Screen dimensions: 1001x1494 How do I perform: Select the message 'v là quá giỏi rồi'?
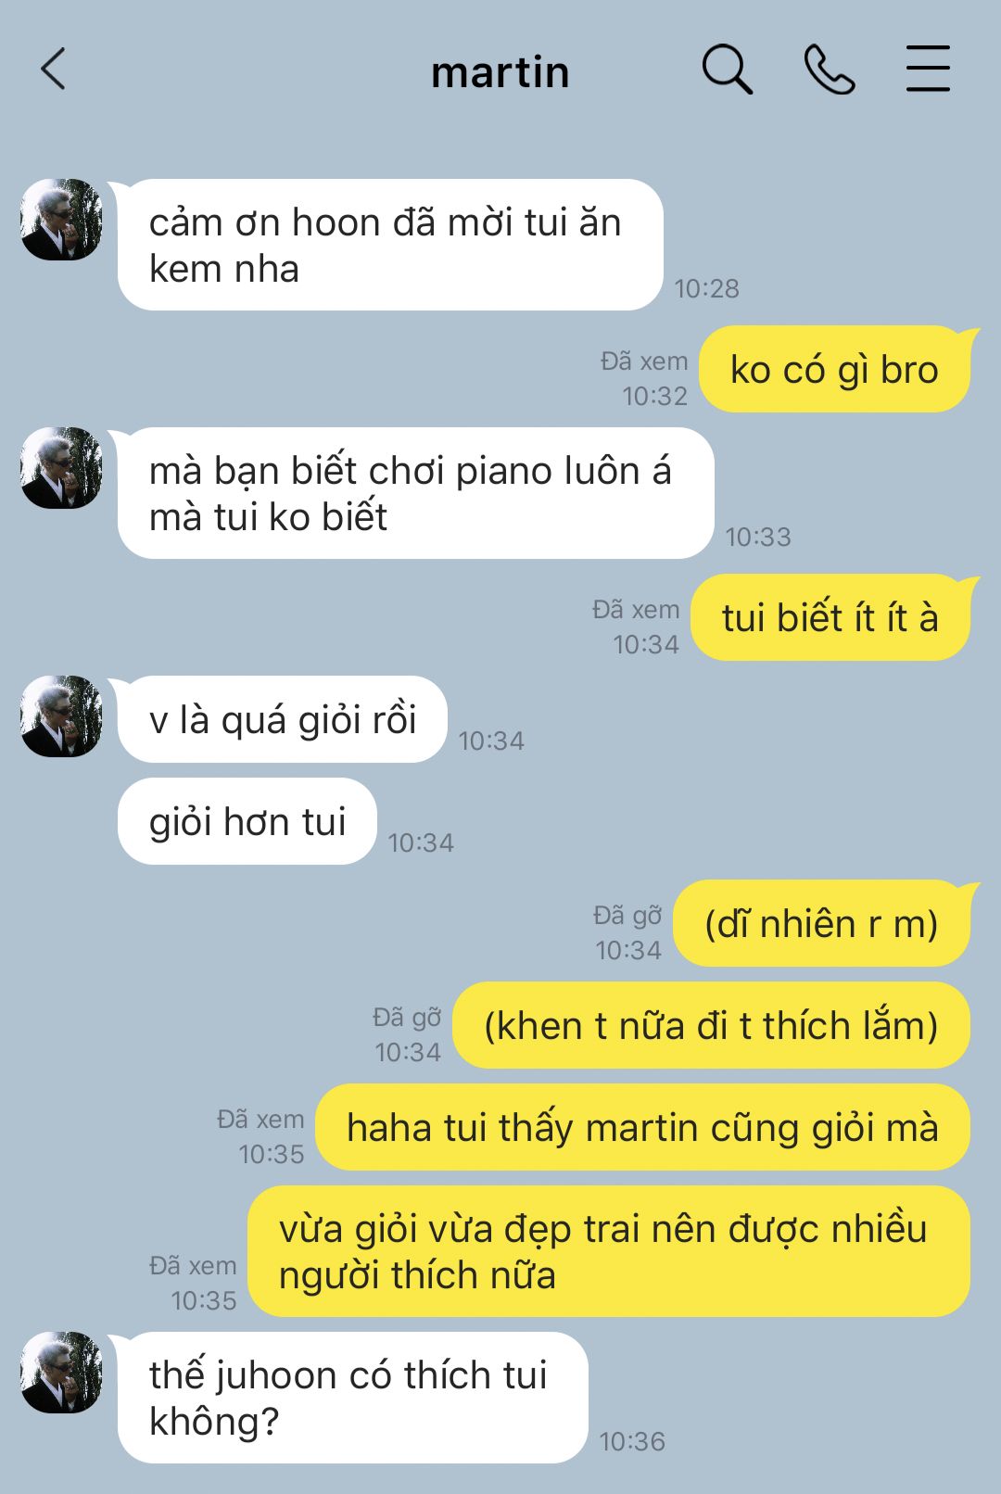click(x=283, y=719)
